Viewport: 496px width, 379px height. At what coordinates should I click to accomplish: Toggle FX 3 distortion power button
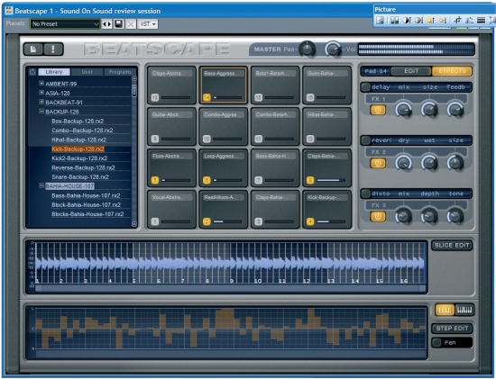click(x=378, y=217)
